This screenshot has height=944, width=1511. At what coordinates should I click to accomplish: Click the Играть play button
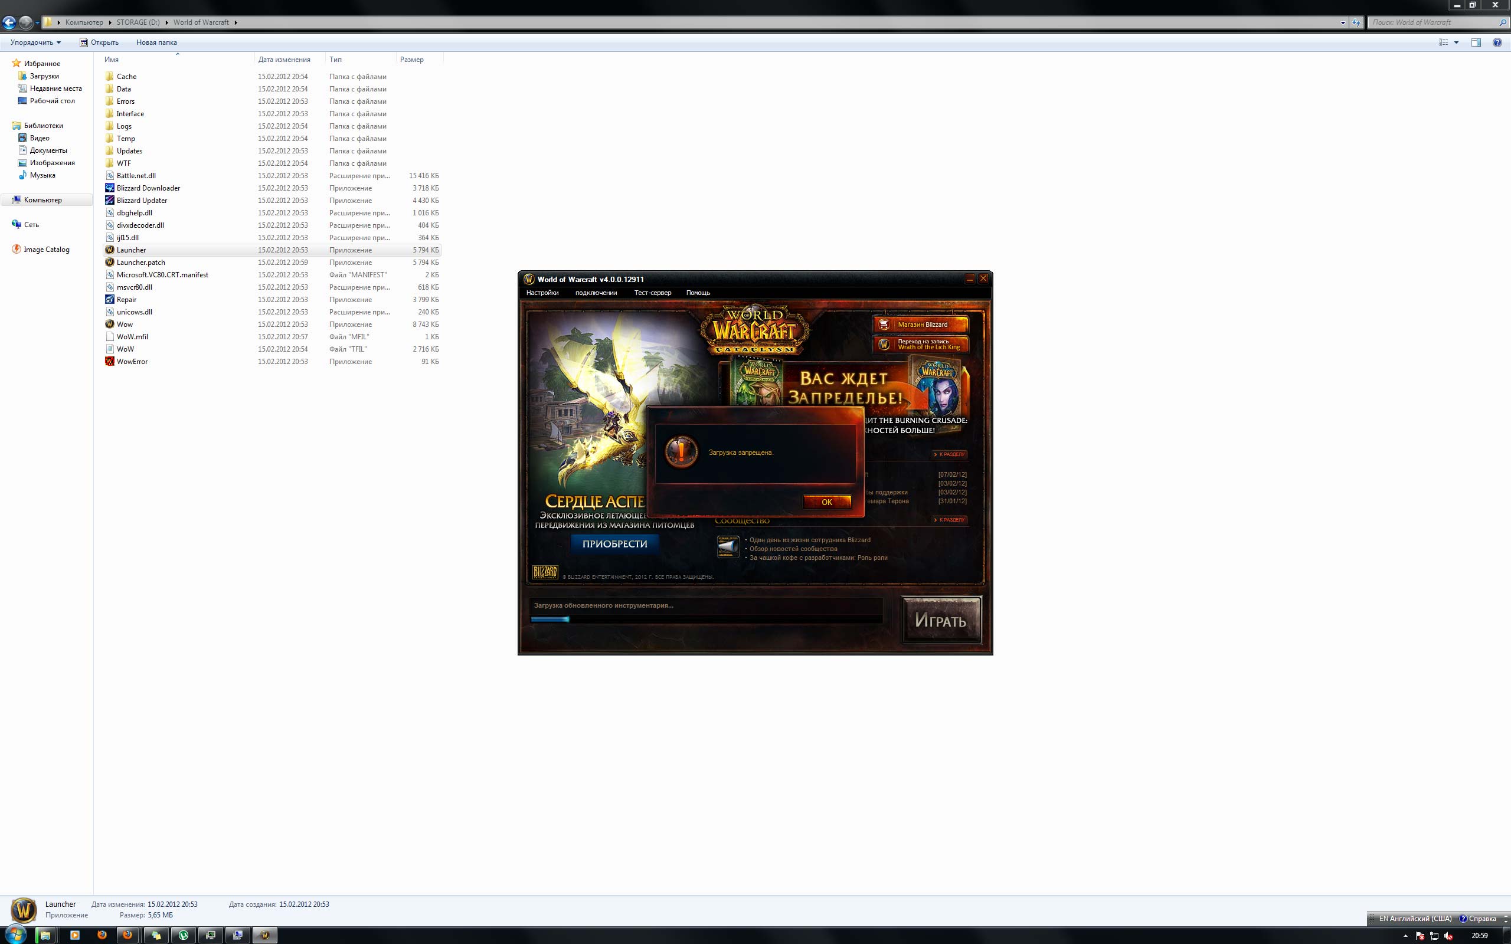tap(941, 620)
